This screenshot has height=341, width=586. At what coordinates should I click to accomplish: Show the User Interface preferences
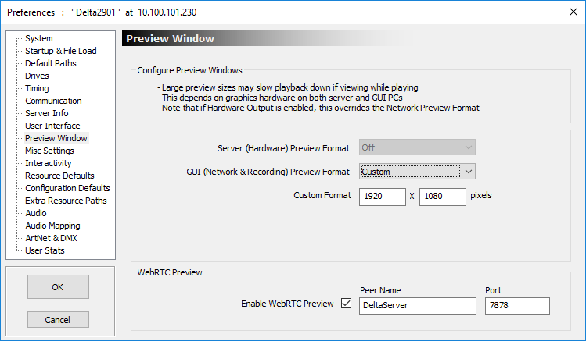(x=52, y=126)
